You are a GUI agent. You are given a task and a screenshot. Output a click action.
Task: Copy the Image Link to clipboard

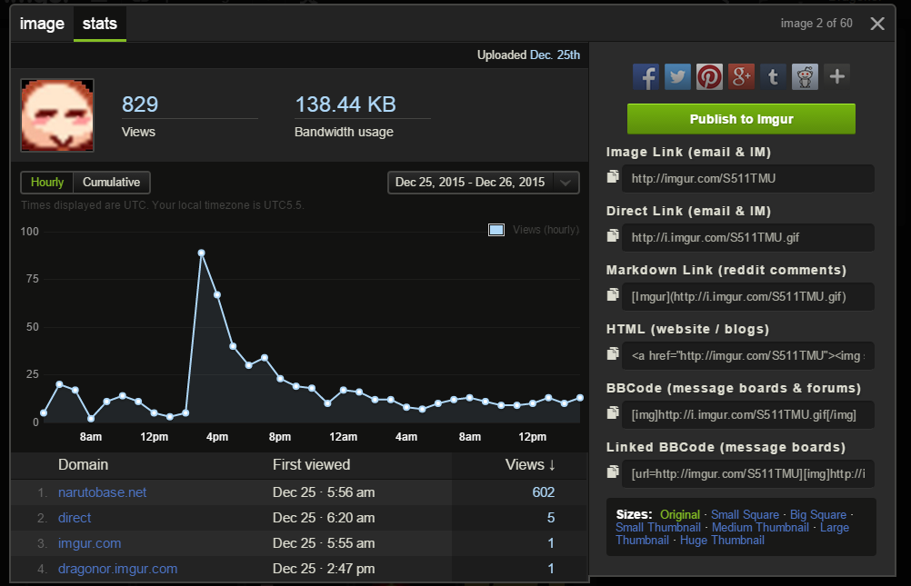[x=613, y=176]
